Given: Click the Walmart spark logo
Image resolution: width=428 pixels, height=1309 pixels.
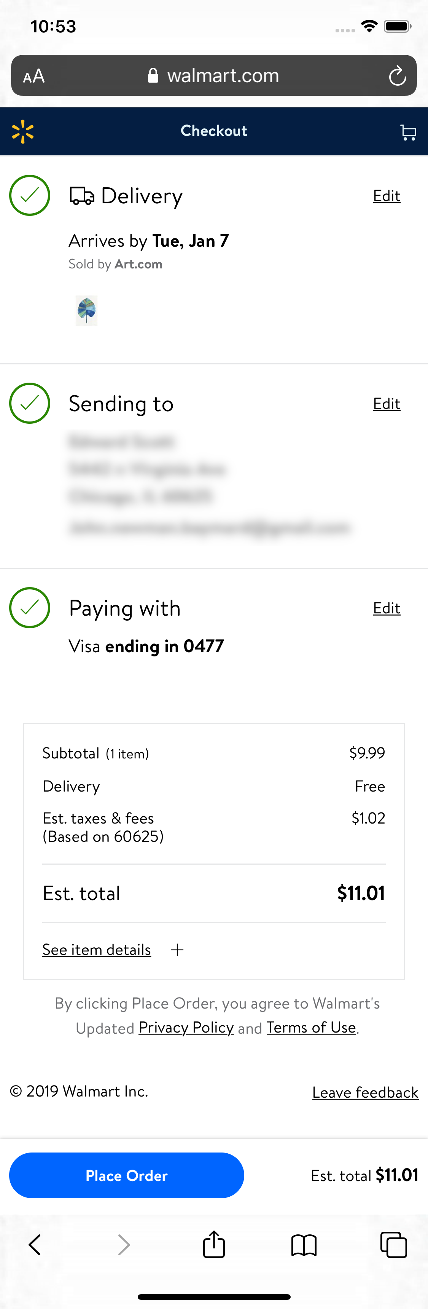Looking at the screenshot, I should [22, 131].
